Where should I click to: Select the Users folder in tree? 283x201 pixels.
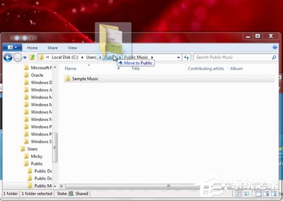[x=32, y=149]
